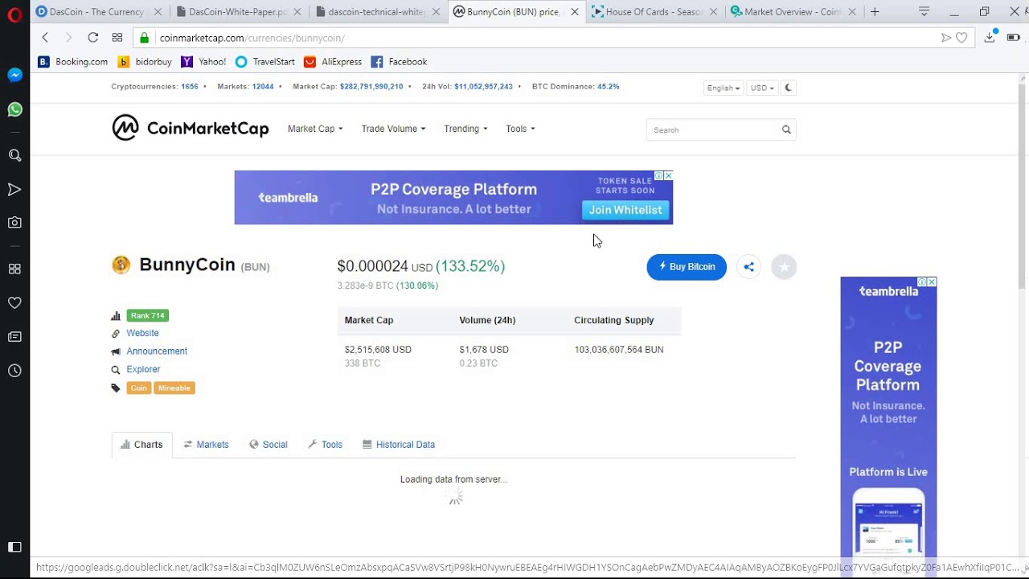Toggle sidebar panel icon at bottom

[x=14, y=547]
